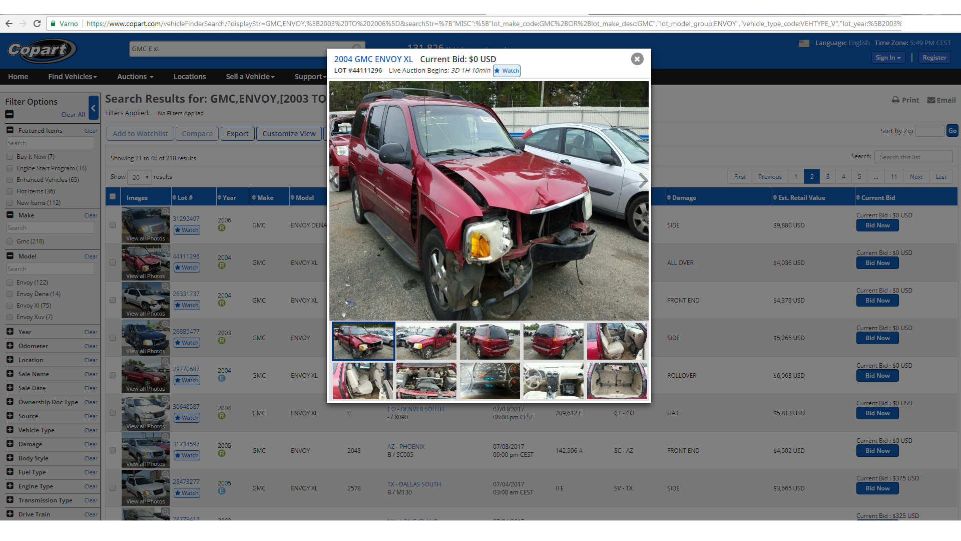This screenshot has width=961, height=541.
Task: Reload the browser page
Action: [37, 24]
